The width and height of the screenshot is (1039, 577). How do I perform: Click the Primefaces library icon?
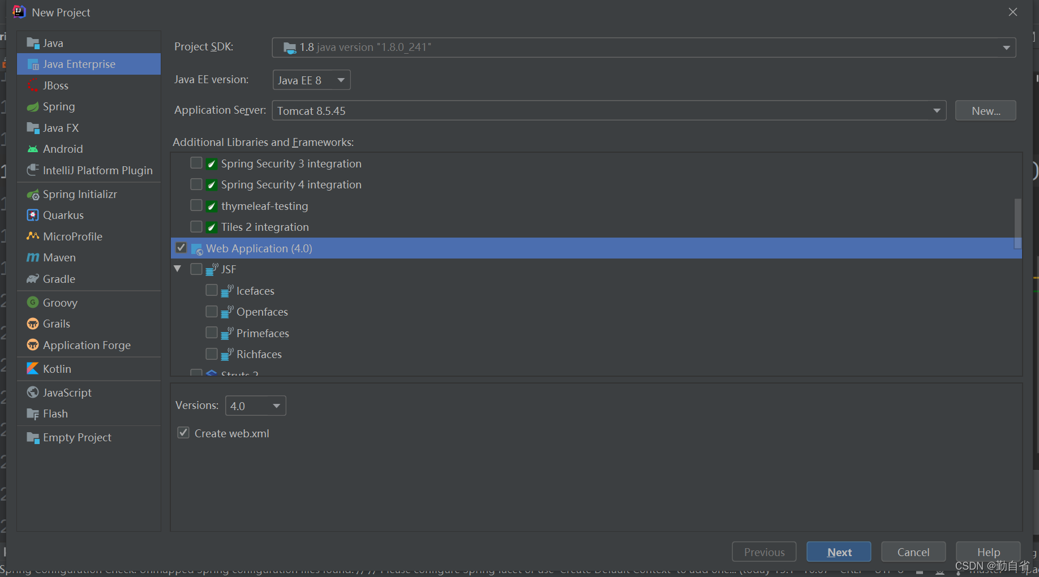[x=227, y=333]
